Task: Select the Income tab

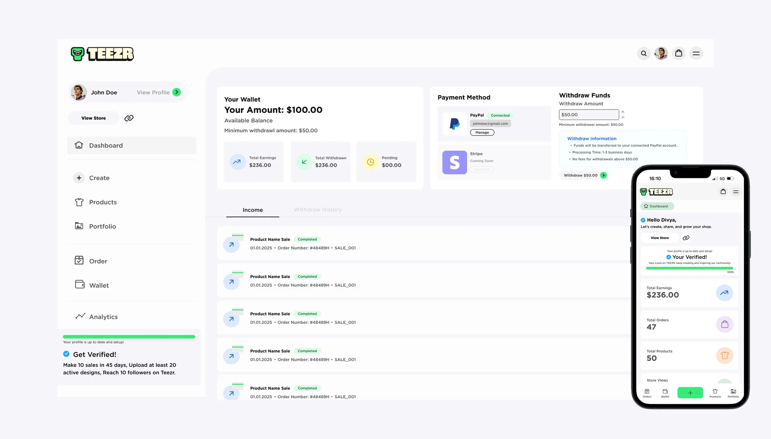Action: point(253,210)
